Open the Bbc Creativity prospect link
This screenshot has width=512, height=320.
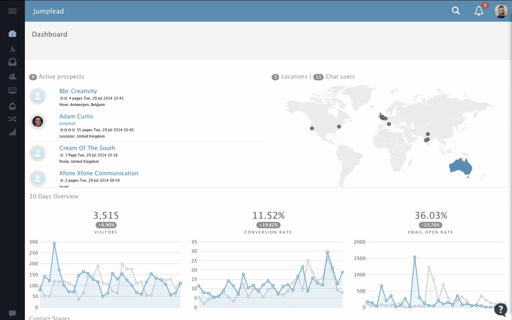click(x=78, y=91)
